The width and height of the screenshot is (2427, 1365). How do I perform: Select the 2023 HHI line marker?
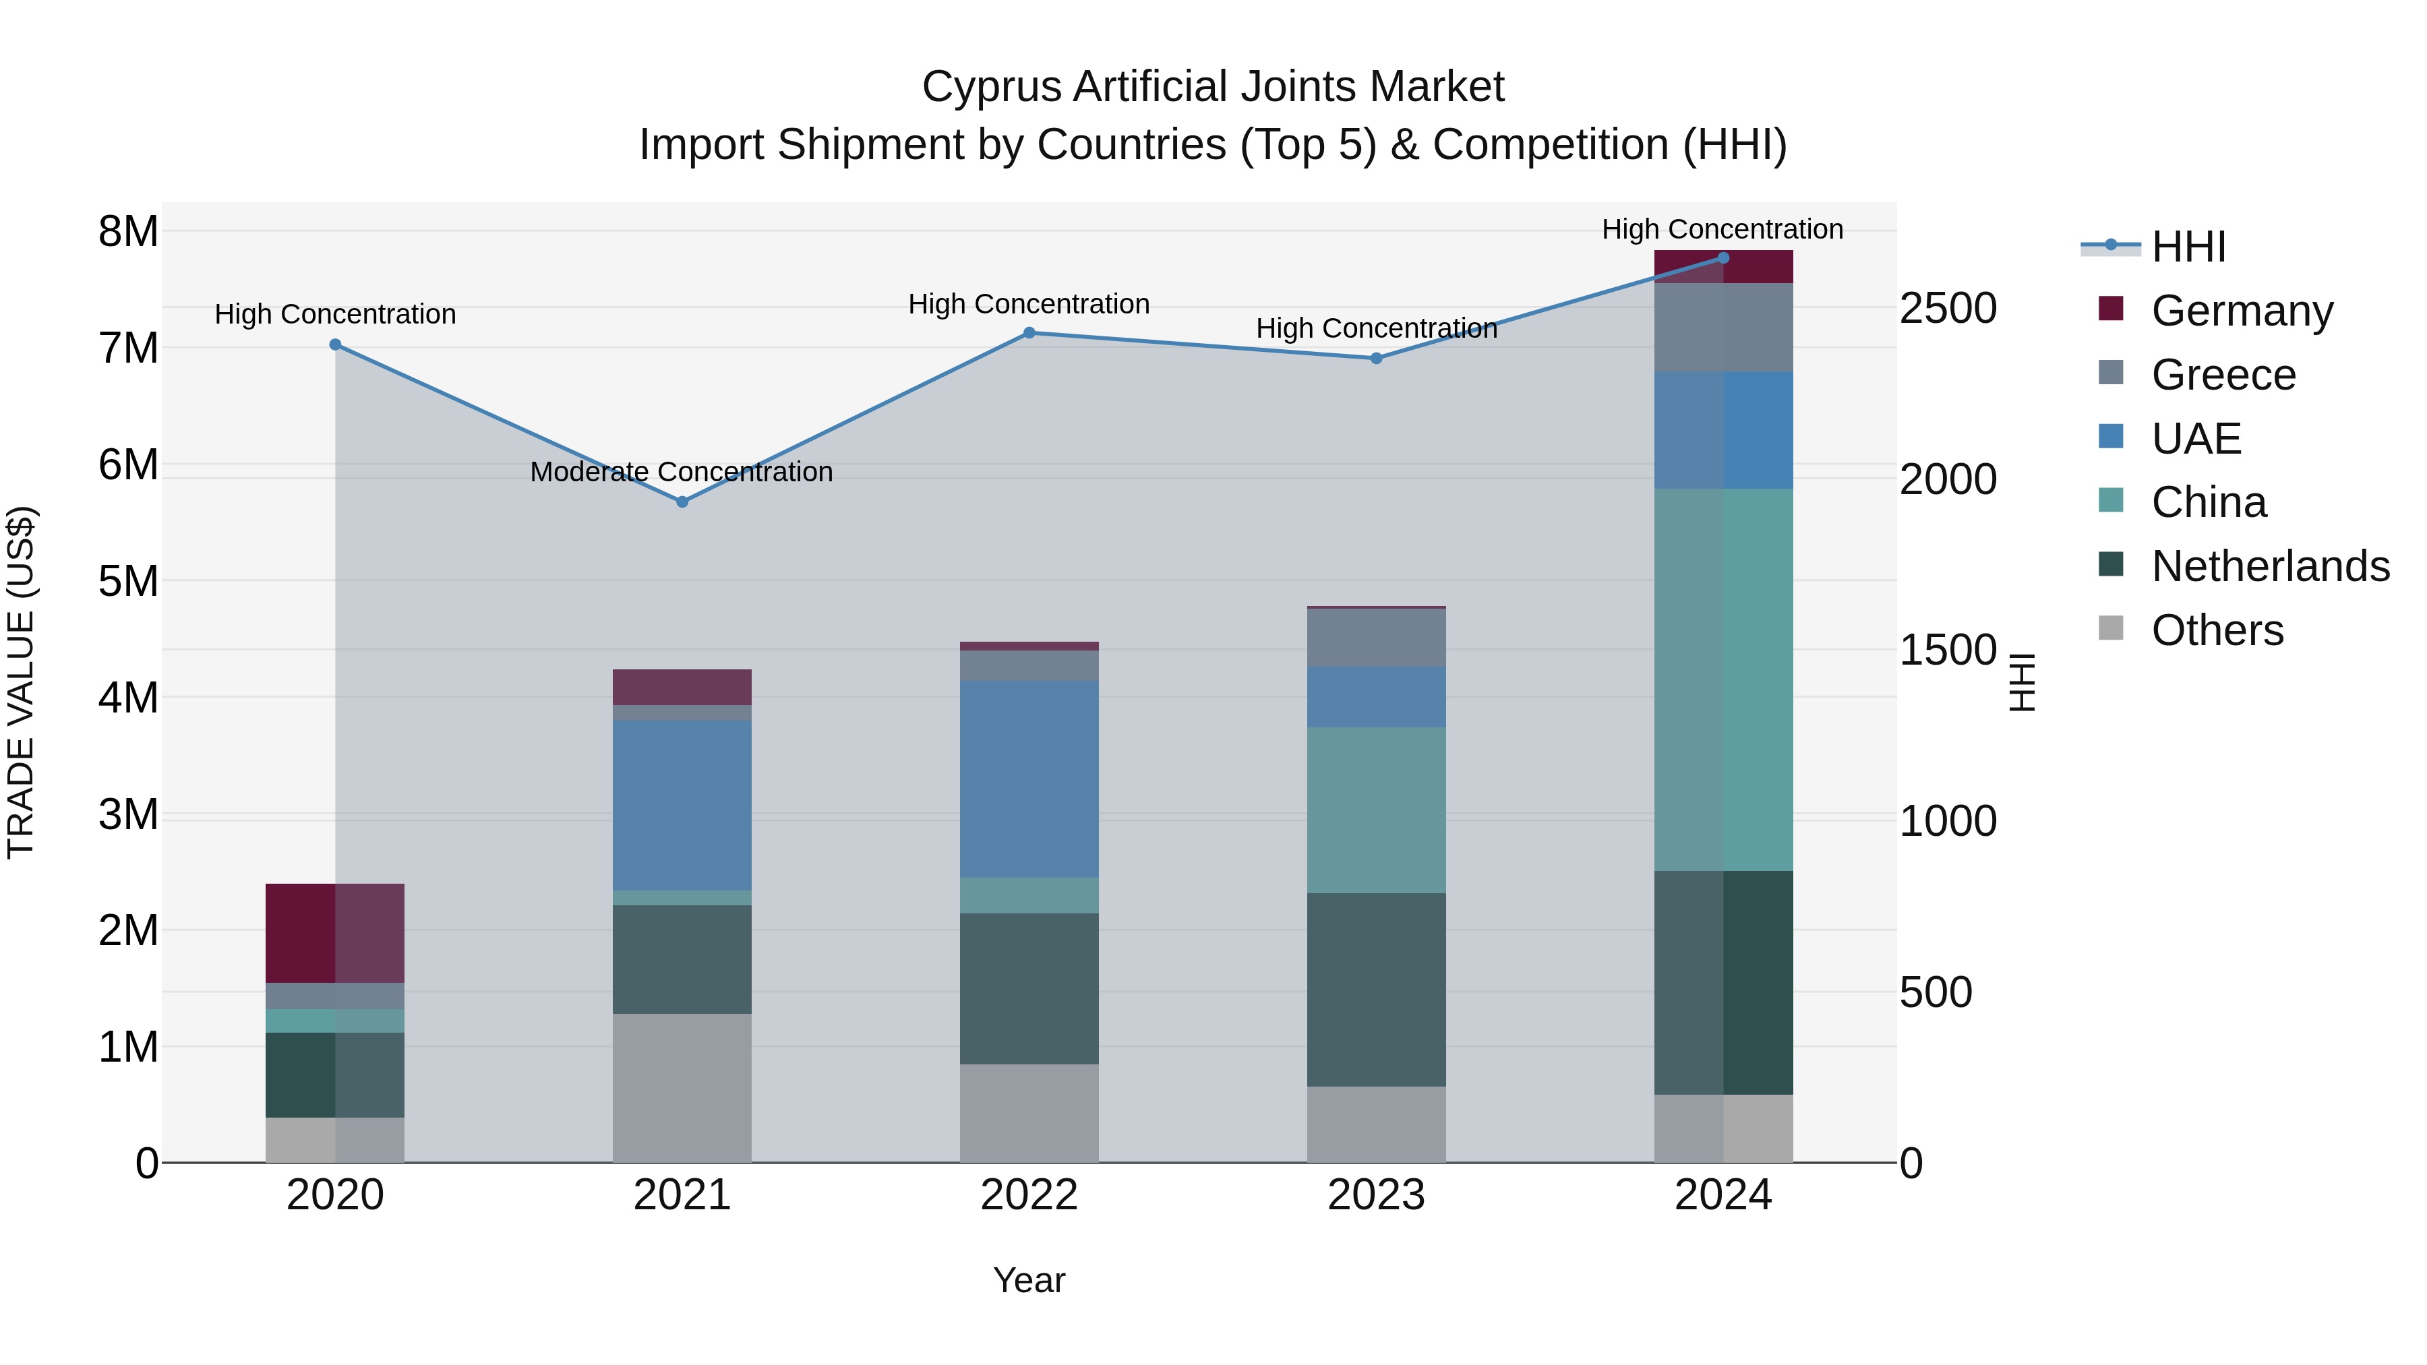pyautogui.click(x=1375, y=358)
